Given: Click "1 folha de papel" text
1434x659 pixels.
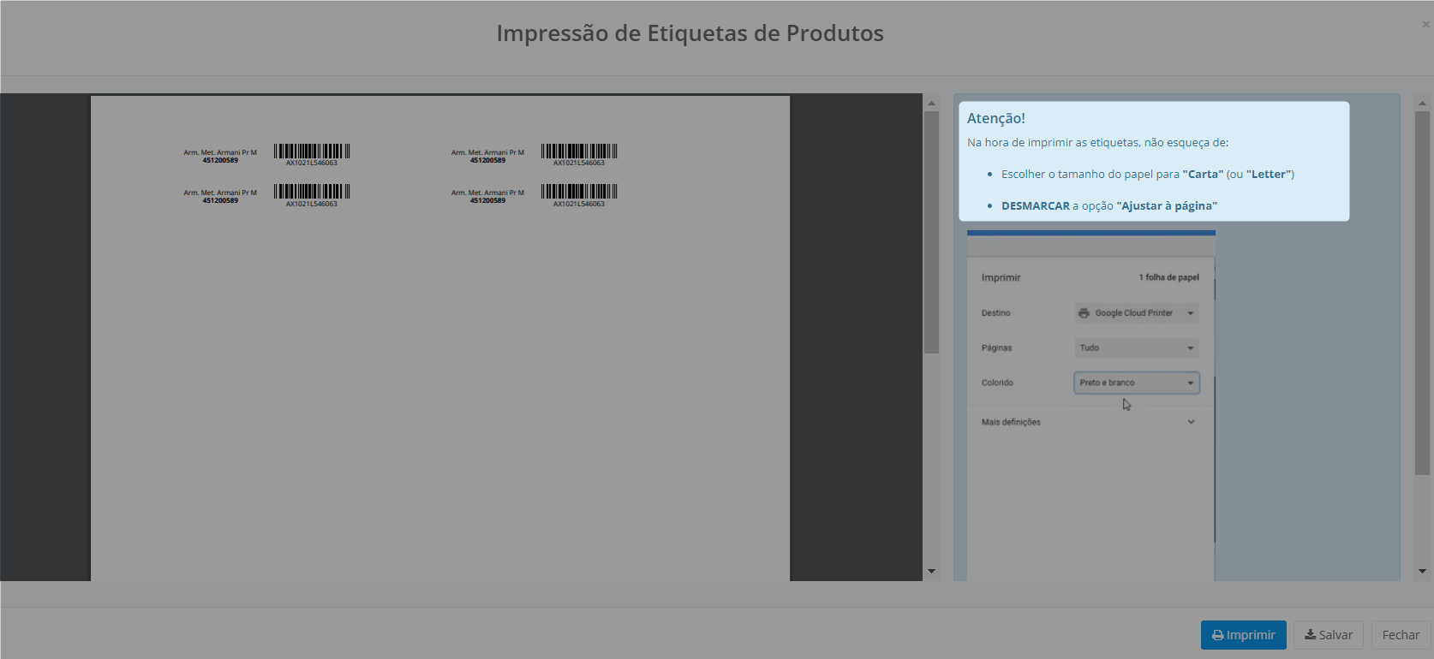Looking at the screenshot, I should (x=1168, y=277).
